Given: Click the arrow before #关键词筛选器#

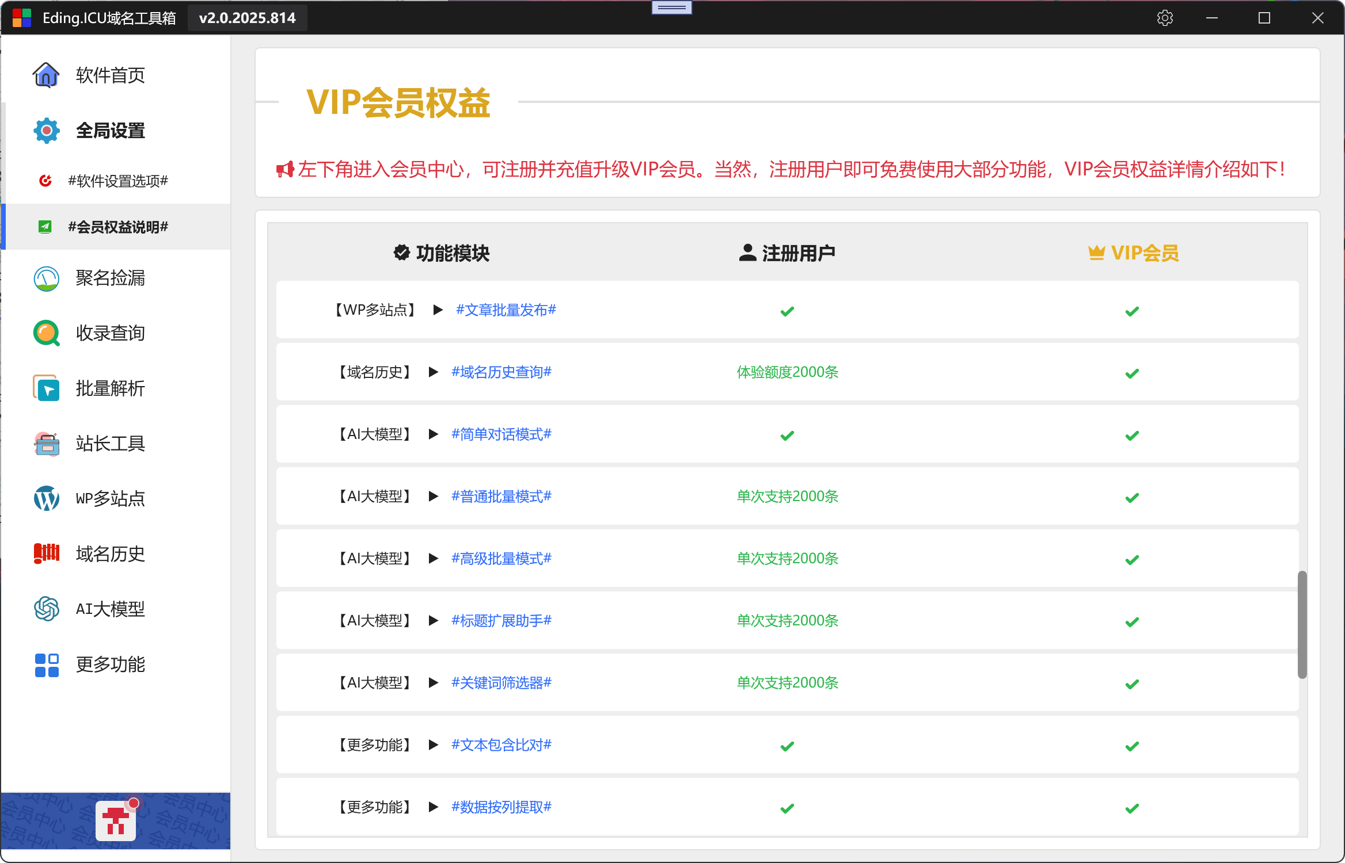Looking at the screenshot, I should [433, 683].
